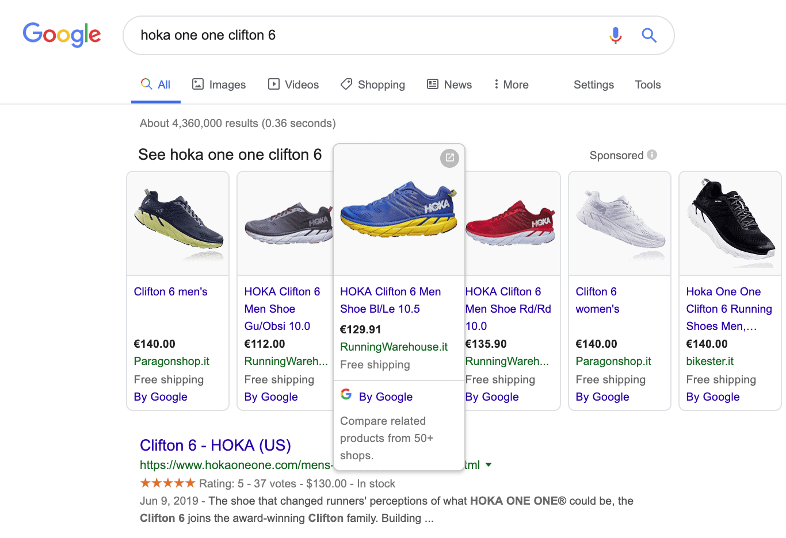Click By Google in the popup card

pyautogui.click(x=386, y=397)
